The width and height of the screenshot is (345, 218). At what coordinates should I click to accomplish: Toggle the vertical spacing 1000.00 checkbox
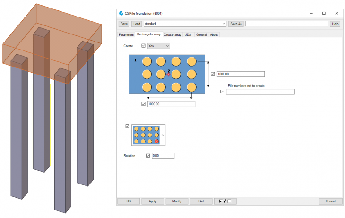(x=213, y=74)
